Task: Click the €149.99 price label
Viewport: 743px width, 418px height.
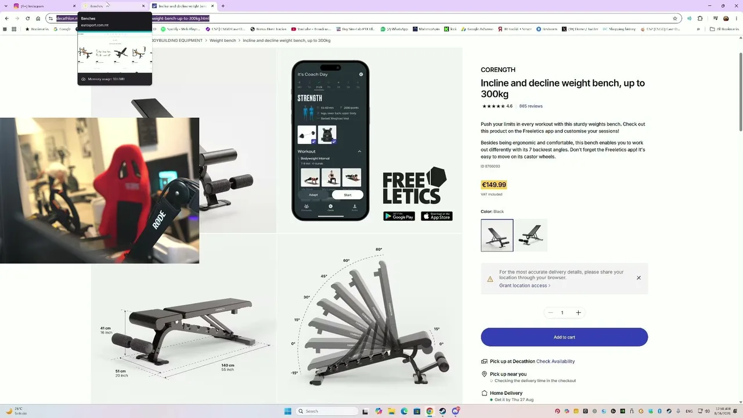Action: 494,185
